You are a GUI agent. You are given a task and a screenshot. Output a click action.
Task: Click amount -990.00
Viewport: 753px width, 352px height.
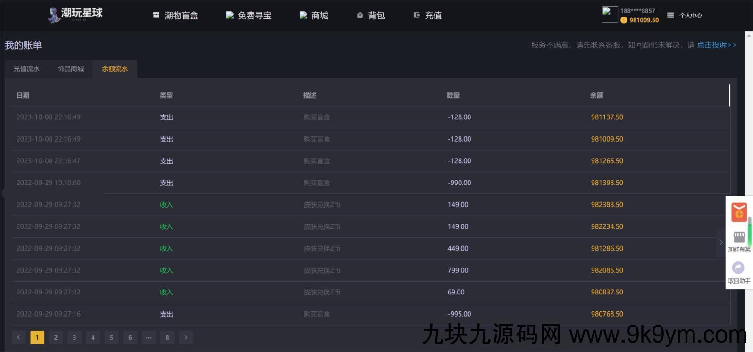point(460,183)
